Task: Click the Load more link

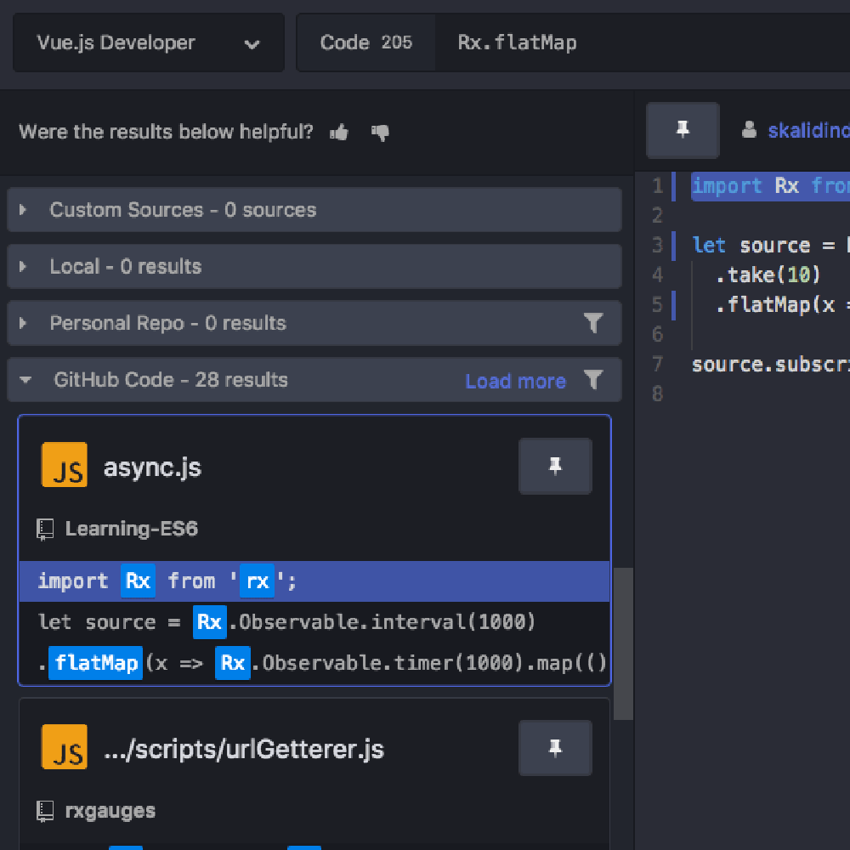Action: 515,382
